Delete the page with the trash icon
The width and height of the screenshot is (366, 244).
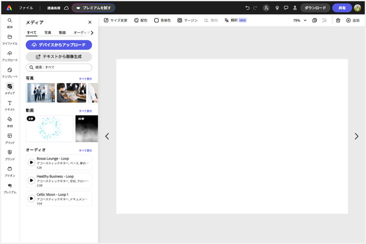tap(338, 20)
